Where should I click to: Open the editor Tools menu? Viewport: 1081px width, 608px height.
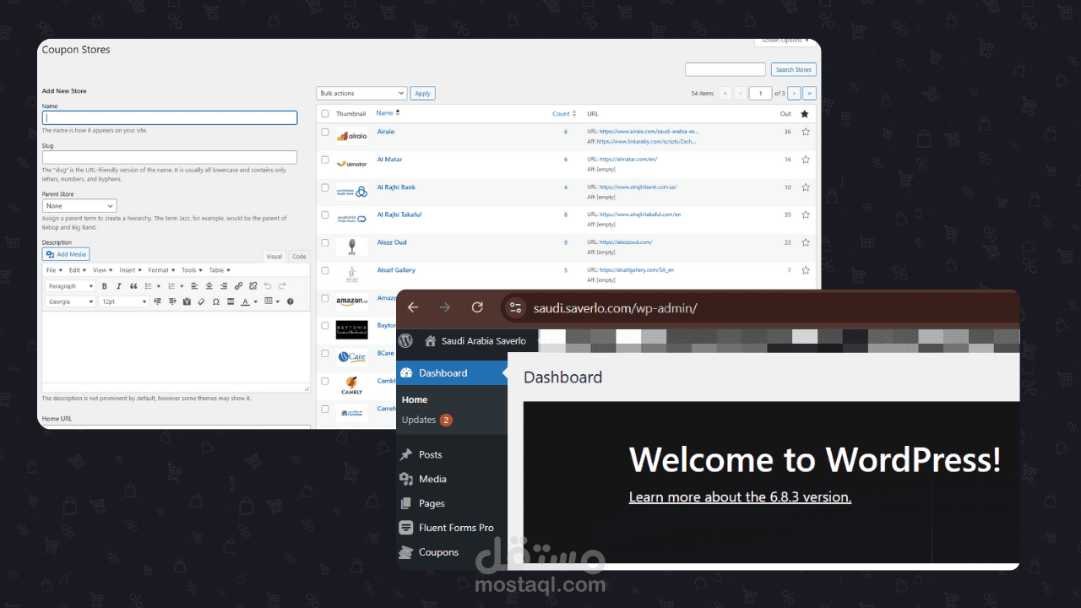coord(192,270)
